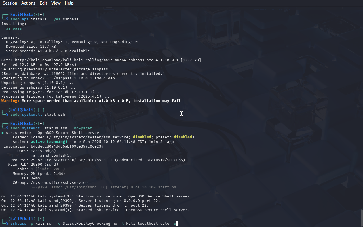
Task: Open the Edit menu
Action: click(x=43, y=3)
